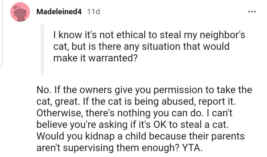This screenshot has width=267, height=157.
Task: Collapse thread using the left edge line
Action: coord(1,34)
